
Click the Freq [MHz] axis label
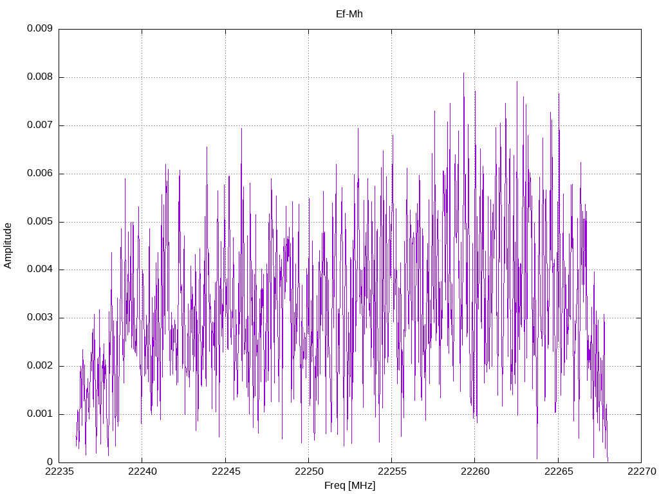[349, 486]
